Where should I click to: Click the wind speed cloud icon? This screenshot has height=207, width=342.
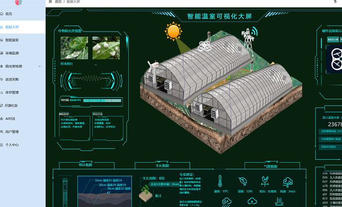(285, 181)
